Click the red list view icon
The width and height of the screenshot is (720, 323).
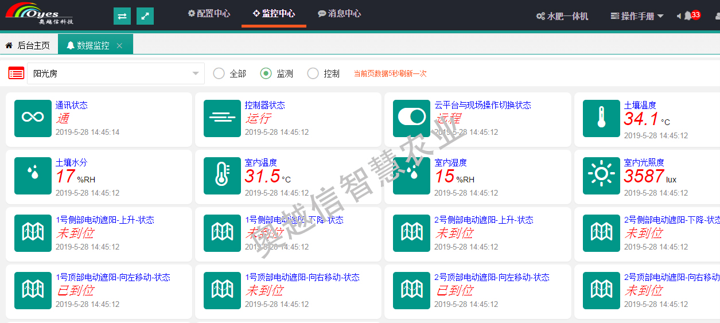coord(16,73)
